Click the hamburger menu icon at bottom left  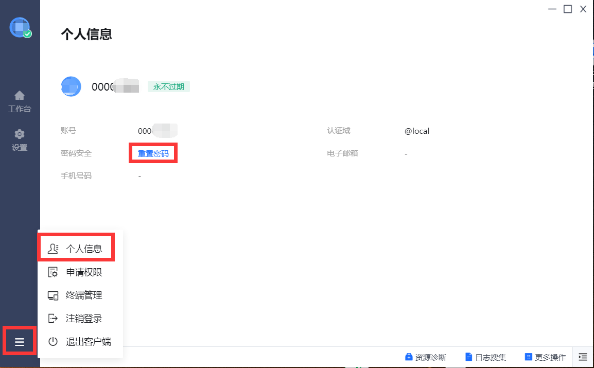click(x=20, y=342)
